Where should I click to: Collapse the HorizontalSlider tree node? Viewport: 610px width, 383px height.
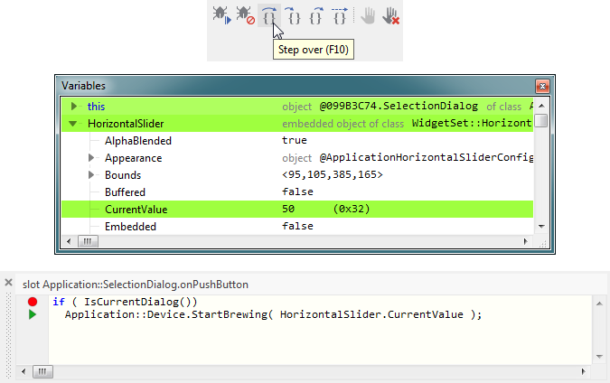point(74,124)
